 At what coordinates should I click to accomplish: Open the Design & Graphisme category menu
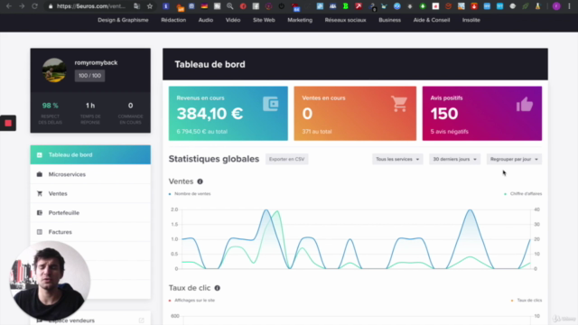pos(123,20)
